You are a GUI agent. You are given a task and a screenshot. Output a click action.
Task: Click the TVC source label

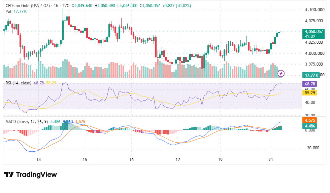(x=65, y=6)
